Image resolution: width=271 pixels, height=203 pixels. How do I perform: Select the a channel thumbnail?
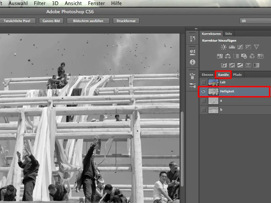[213, 101]
